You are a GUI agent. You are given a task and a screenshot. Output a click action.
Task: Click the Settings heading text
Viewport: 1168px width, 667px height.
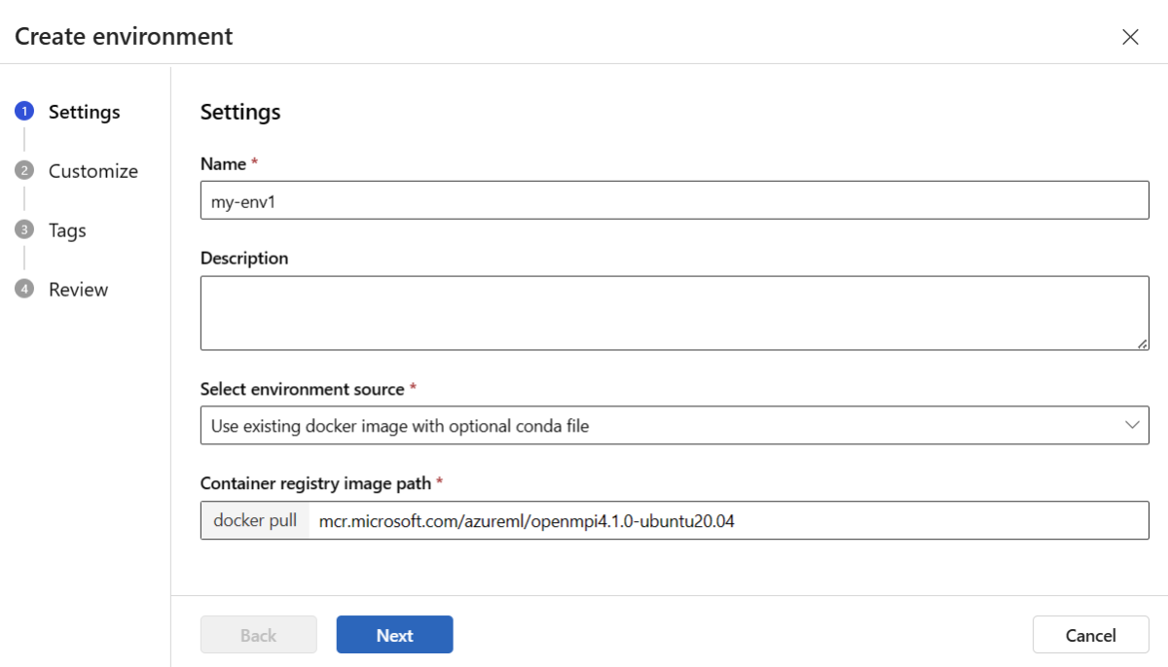tap(240, 112)
